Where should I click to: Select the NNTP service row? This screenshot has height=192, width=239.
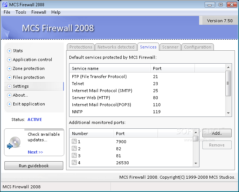coord(147,112)
